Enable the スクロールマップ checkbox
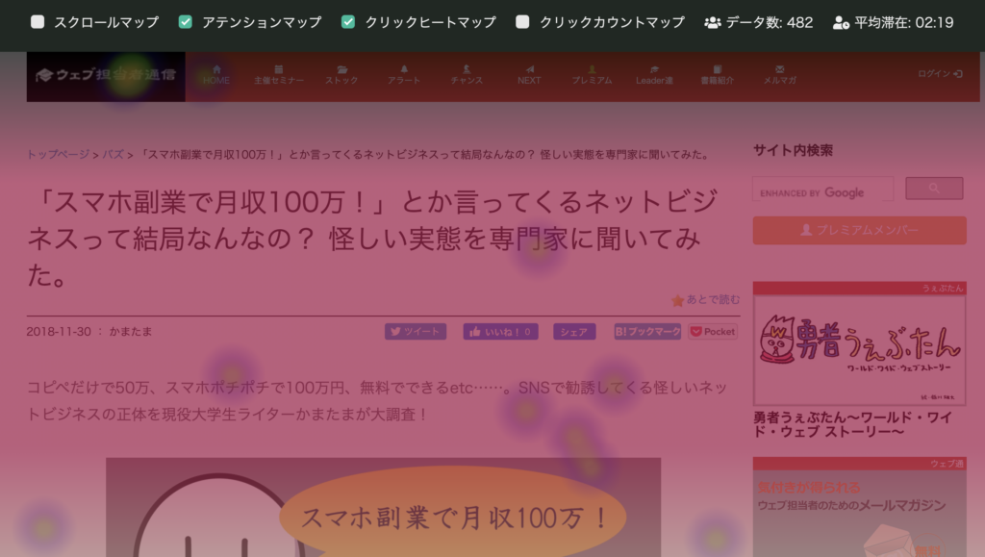The width and height of the screenshot is (985, 557). pyautogui.click(x=38, y=22)
